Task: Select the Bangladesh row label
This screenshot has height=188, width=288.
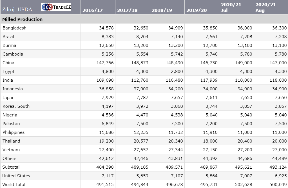Action: [x=14, y=28]
